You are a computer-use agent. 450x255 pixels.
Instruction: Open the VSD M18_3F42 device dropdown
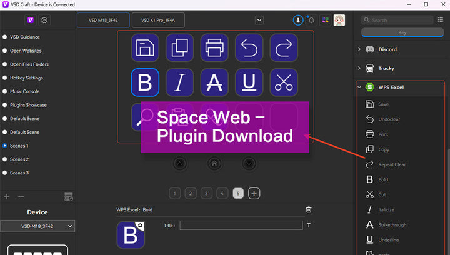(37, 226)
